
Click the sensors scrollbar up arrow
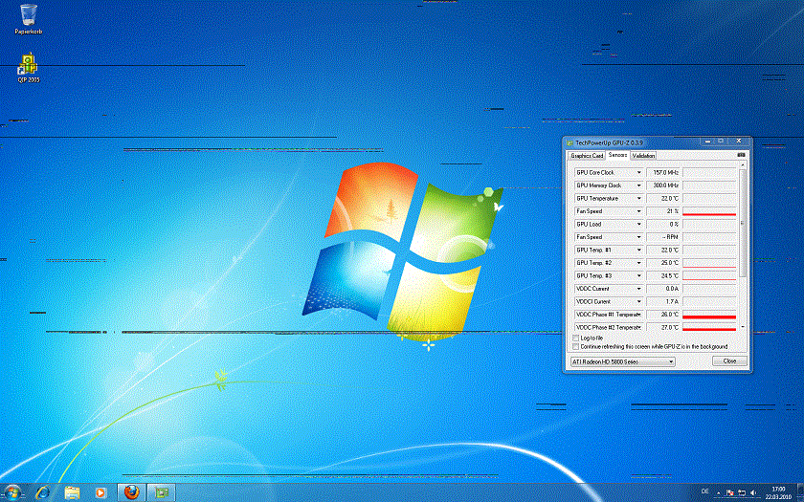coord(743,164)
